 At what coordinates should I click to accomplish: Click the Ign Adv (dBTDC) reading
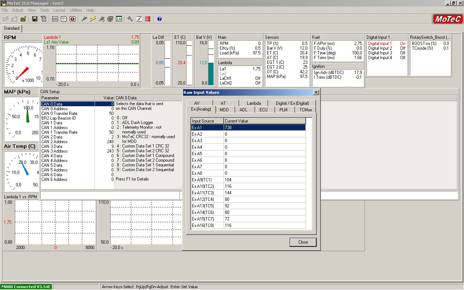[338, 72]
